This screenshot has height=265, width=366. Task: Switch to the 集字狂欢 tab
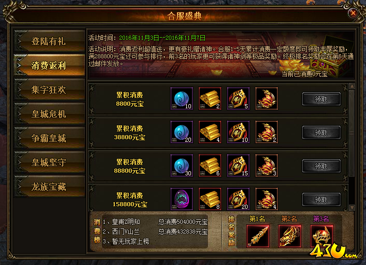tap(49, 90)
